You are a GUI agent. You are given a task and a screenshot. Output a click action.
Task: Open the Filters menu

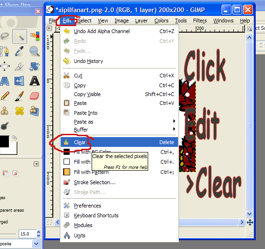point(200,21)
